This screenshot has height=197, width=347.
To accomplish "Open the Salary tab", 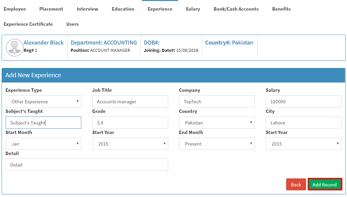I will [193, 9].
